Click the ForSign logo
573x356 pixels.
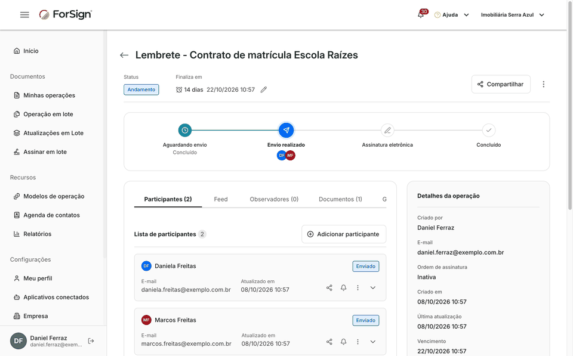click(x=66, y=14)
